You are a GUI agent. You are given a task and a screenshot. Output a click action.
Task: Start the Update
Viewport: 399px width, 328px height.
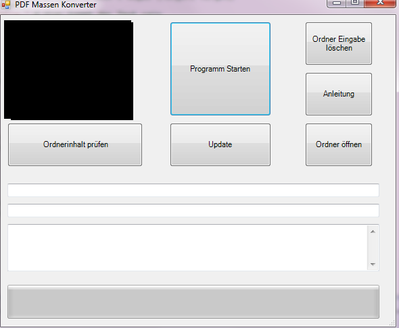pyautogui.click(x=220, y=144)
